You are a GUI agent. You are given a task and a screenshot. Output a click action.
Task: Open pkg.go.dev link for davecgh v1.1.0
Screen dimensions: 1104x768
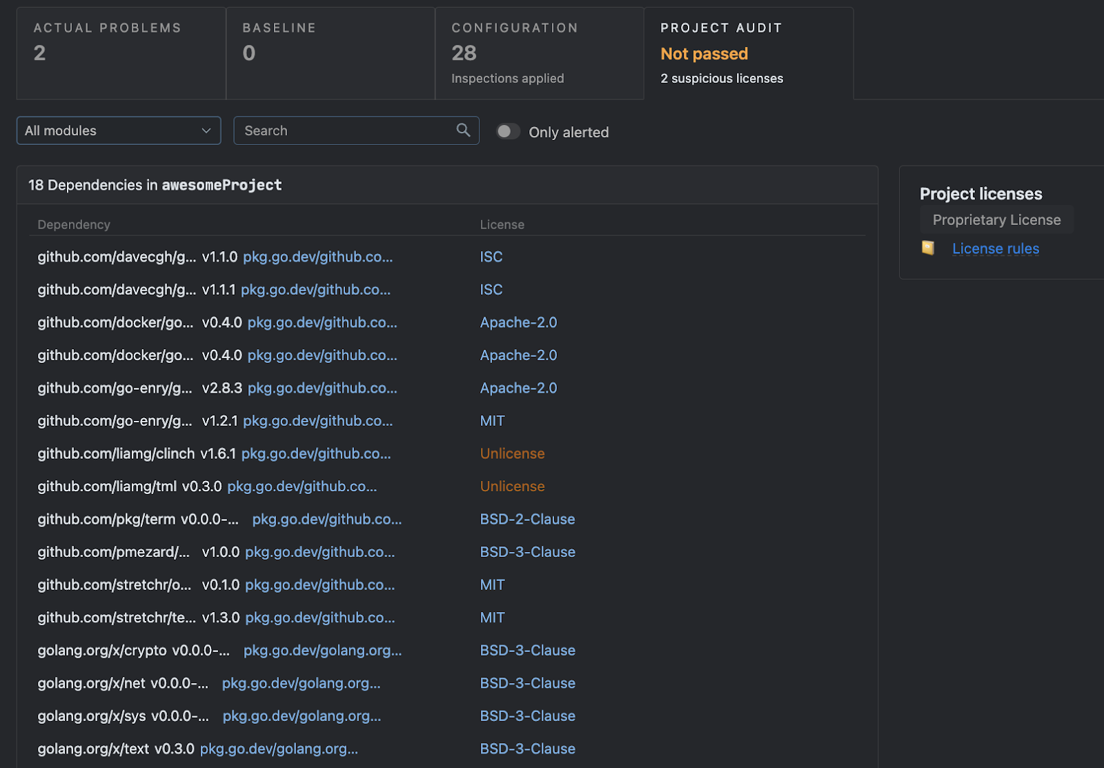[318, 257]
